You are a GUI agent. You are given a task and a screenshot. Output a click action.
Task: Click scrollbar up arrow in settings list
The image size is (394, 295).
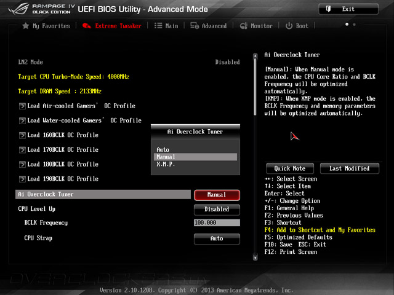(x=255, y=56)
